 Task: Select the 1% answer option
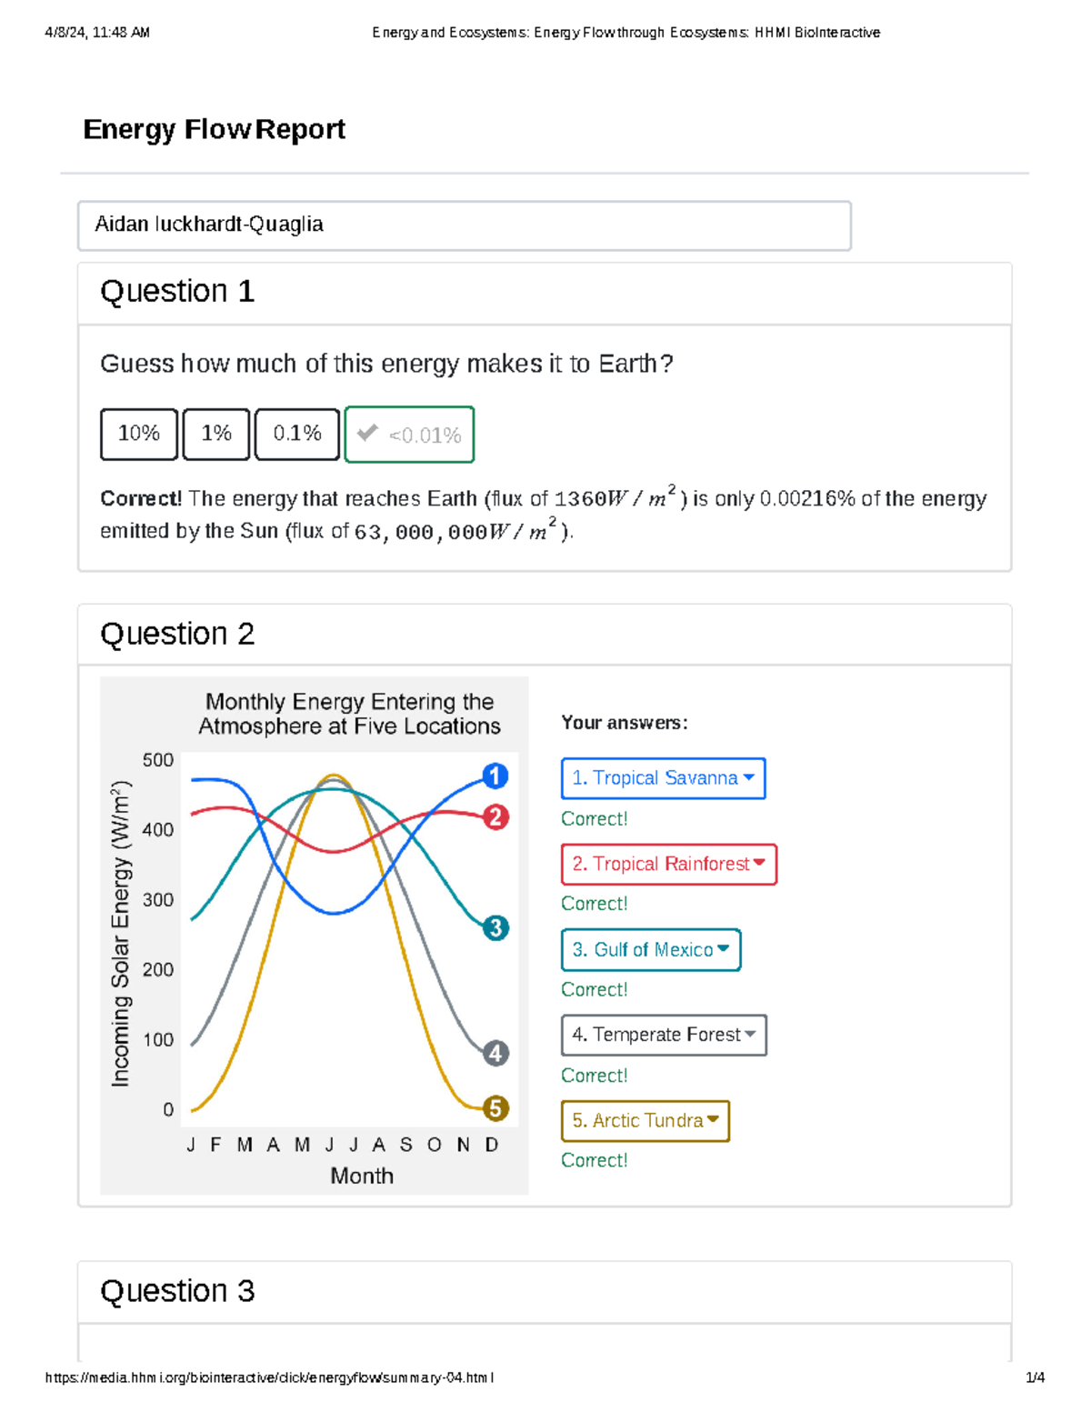tap(215, 434)
